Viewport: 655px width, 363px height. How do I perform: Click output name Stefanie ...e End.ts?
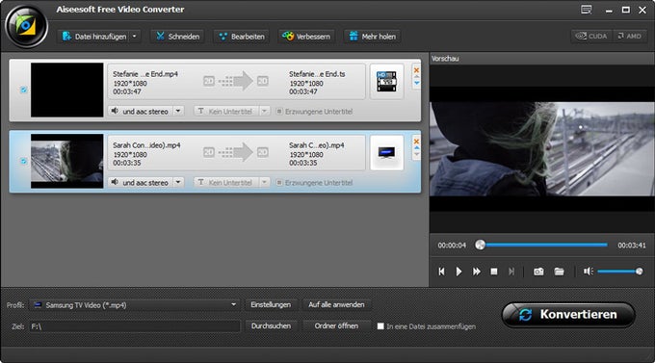coord(317,74)
